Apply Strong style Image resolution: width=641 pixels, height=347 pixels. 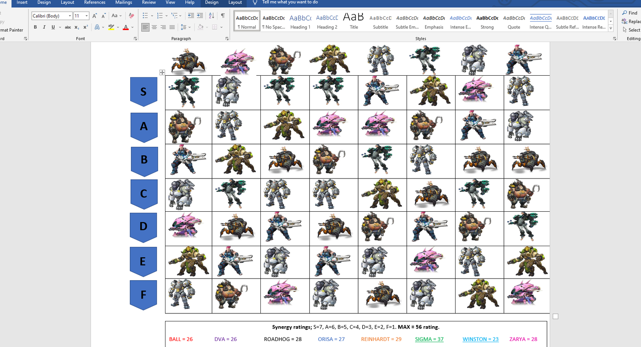click(487, 22)
